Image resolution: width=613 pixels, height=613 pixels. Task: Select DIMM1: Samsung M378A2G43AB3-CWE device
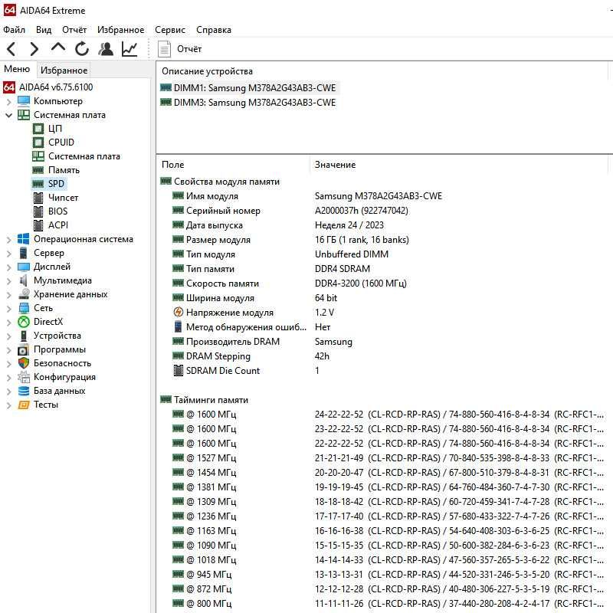[x=254, y=87]
